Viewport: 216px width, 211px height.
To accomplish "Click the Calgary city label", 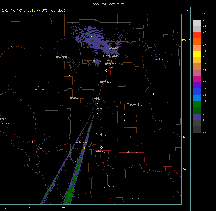I will click(100, 151).
